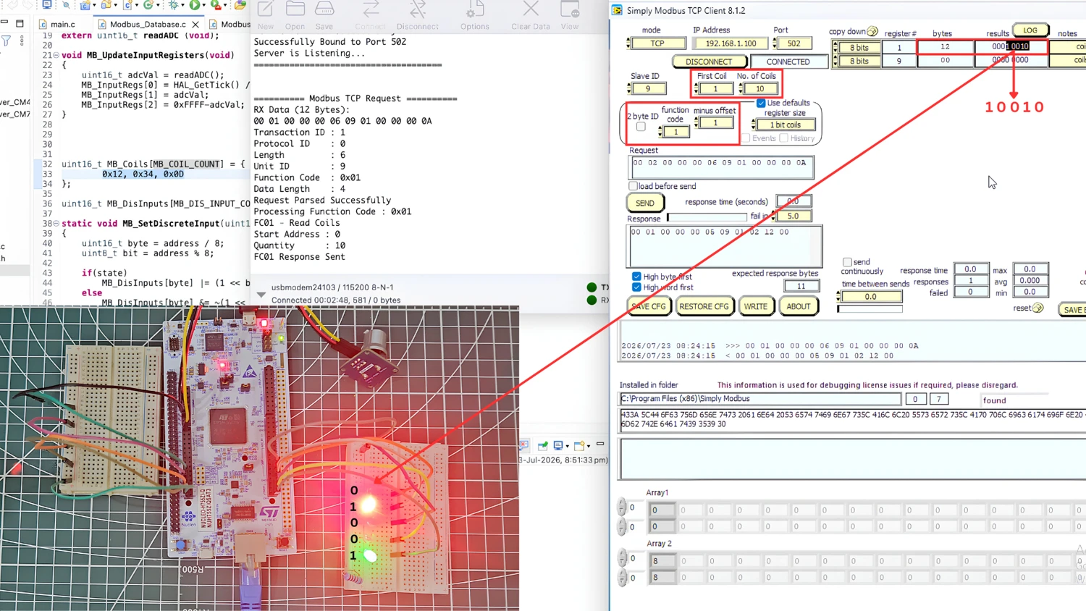Click the green Run button in the IDE toolbar
Image resolution: width=1086 pixels, height=611 pixels.
click(195, 5)
